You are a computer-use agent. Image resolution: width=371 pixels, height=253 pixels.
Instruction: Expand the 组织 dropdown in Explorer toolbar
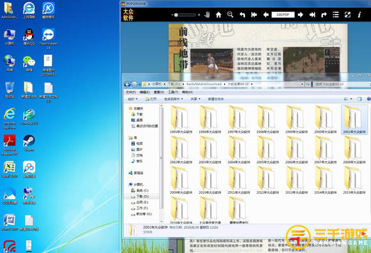tap(132, 99)
